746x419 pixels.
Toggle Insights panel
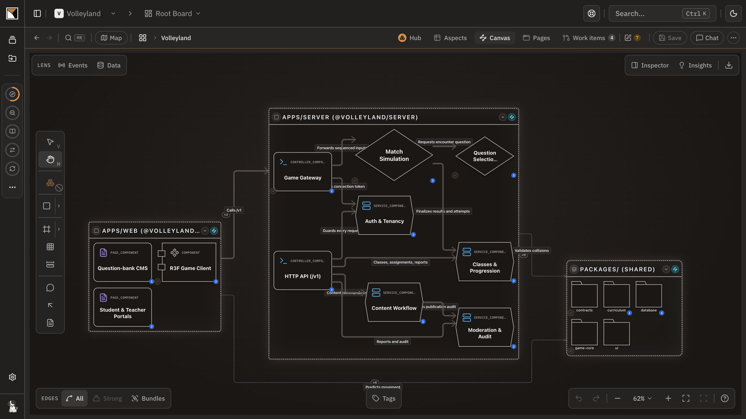[695, 65]
